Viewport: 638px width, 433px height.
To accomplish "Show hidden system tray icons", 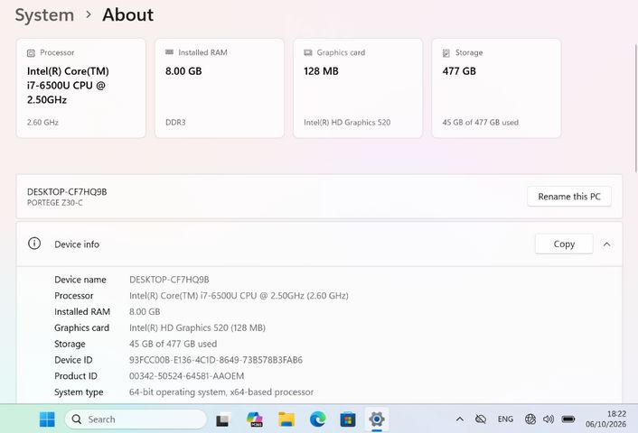I will (460, 419).
